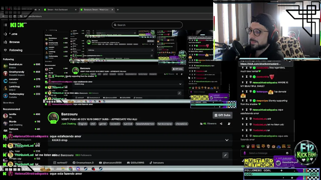Open File Explorer from the taskbar
Screen dimensions: 321x180
63,169
